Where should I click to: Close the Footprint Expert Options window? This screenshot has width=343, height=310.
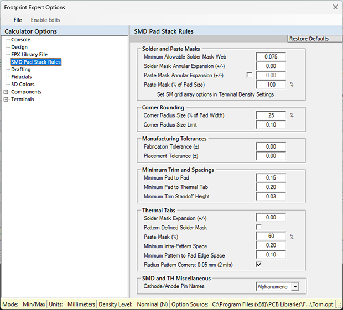click(334, 7)
